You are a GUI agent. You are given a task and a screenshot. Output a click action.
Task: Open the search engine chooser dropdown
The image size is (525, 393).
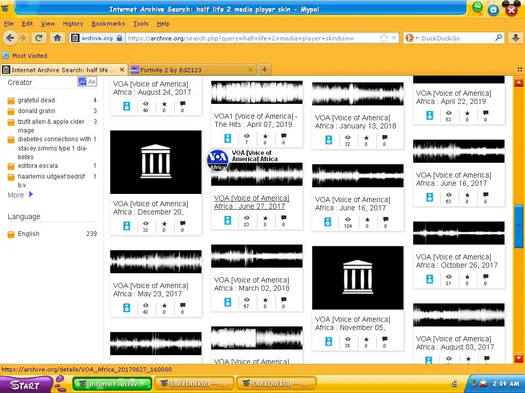417,38
